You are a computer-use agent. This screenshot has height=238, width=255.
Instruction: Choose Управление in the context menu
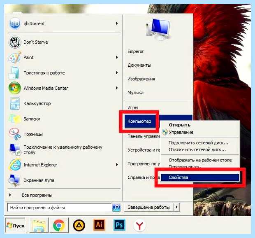pos(181,132)
